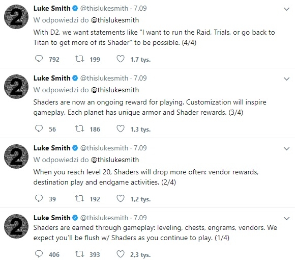The width and height of the screenshot is (295, 260).
Task: Open options chevron on the (3/4) tweet
Action: (x=286, y=79)
